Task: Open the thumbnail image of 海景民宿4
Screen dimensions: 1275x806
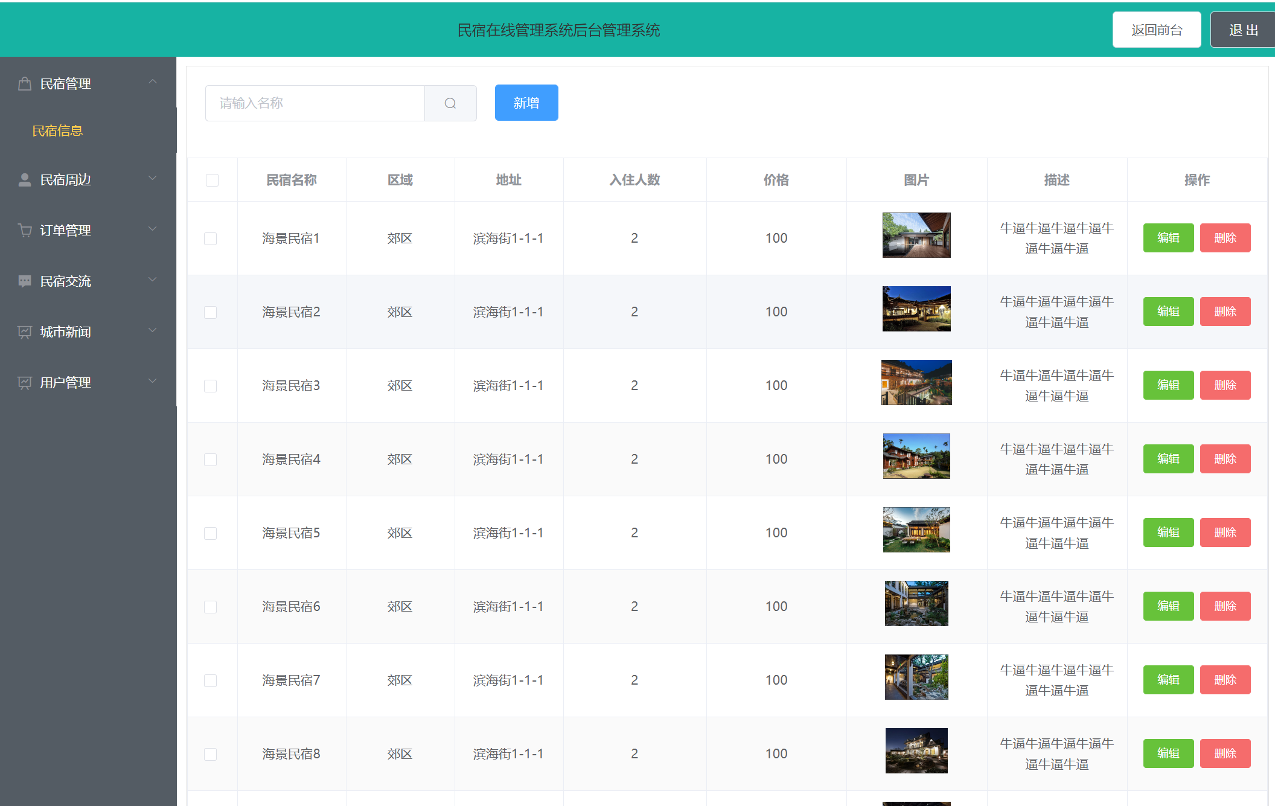Action: coord(916,456)
